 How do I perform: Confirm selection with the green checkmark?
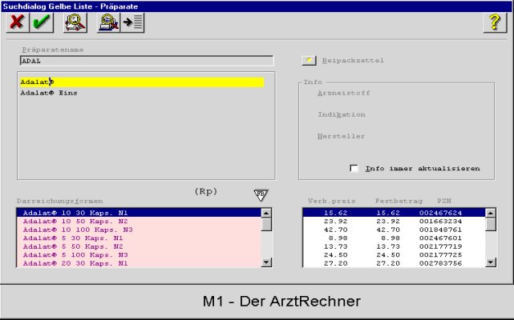pyautogui.click(x=42, y=22)
